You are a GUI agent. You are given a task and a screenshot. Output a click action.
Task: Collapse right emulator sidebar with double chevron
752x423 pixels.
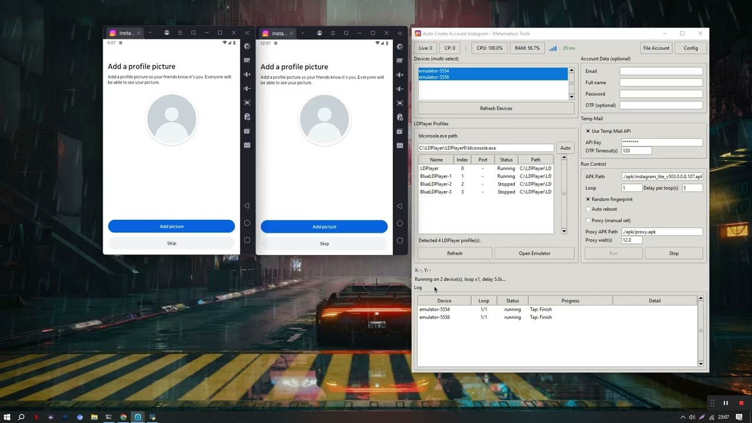400,33
